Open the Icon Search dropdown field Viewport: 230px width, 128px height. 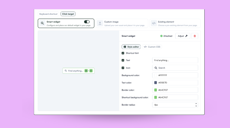coord(175,68)
